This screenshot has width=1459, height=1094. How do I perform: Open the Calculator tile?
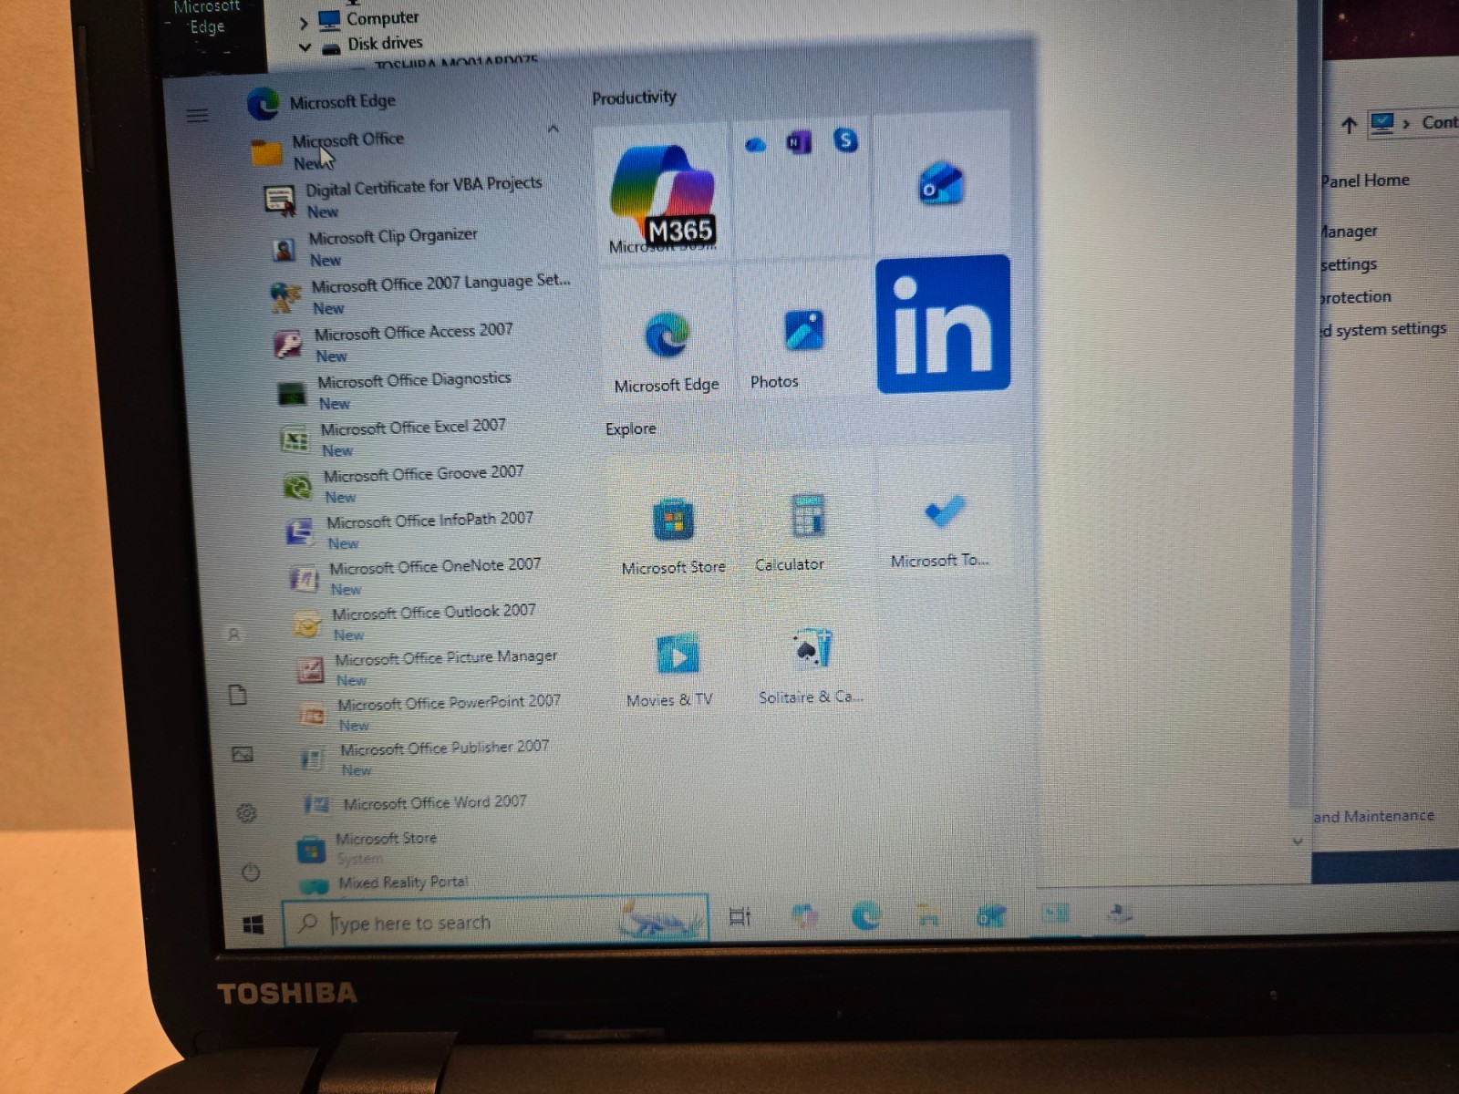pos(808,521)
